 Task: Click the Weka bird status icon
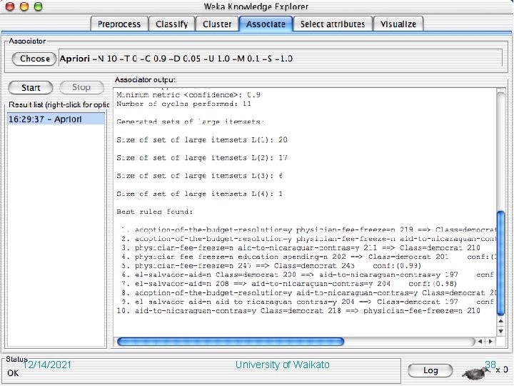(475, 372)
